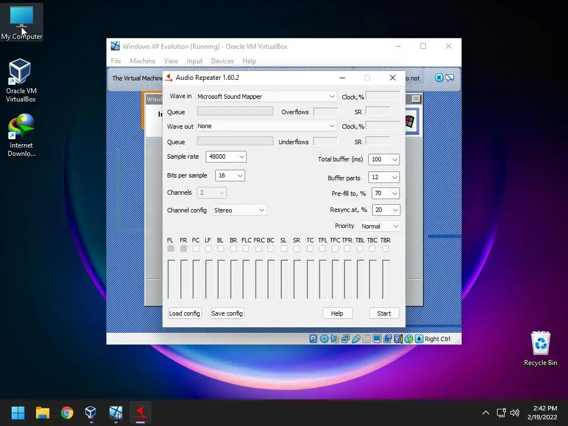
Task: Click the mouse integration globe icon in status bar
Action: 409,339
